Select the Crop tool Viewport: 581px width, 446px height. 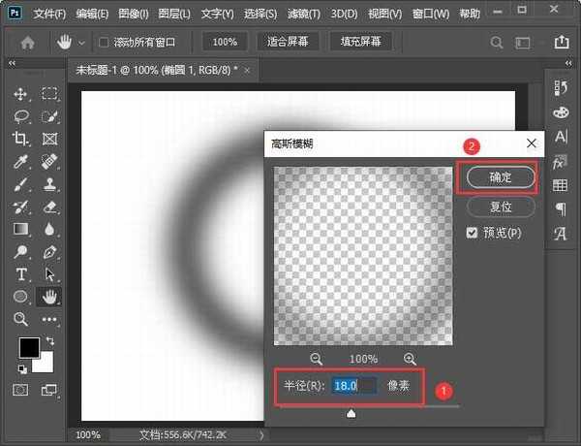(20, 140)
